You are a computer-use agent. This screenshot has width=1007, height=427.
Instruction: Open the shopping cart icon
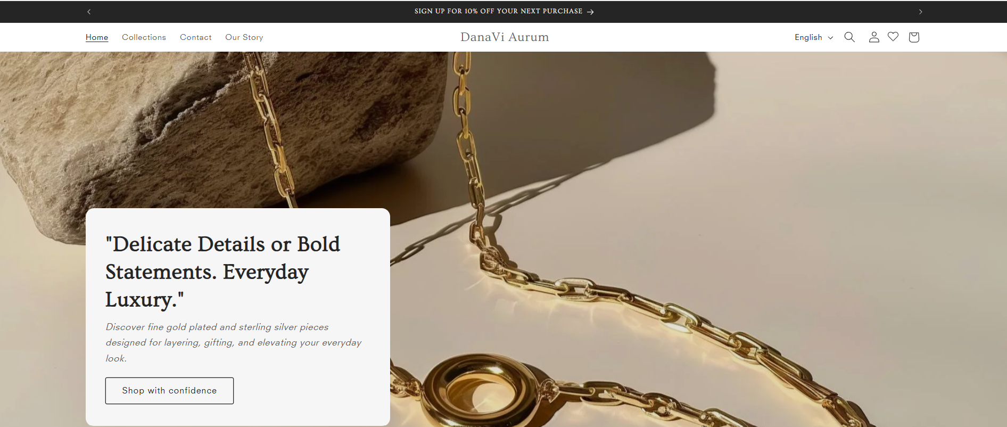[914, 37]
